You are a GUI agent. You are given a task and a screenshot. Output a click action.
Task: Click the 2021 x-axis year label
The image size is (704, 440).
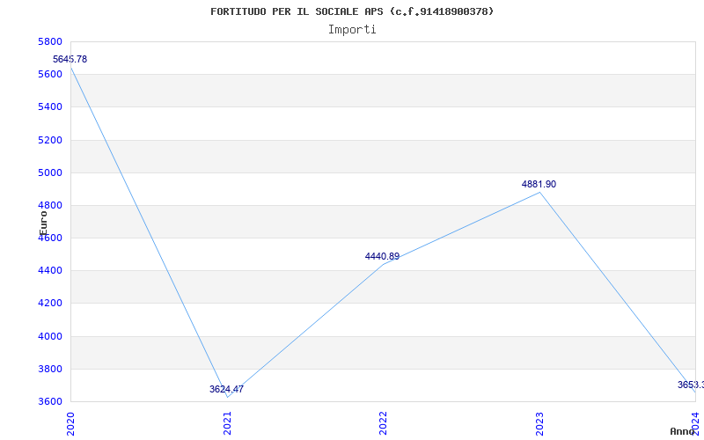point(227,422)
